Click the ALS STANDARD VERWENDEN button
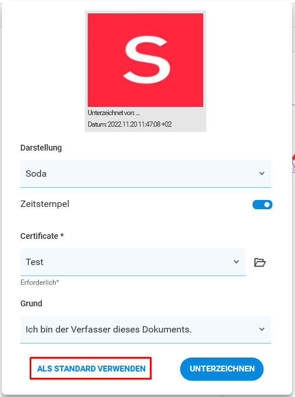The height and width of the screenshot is (397, 295). pos(91,369)
